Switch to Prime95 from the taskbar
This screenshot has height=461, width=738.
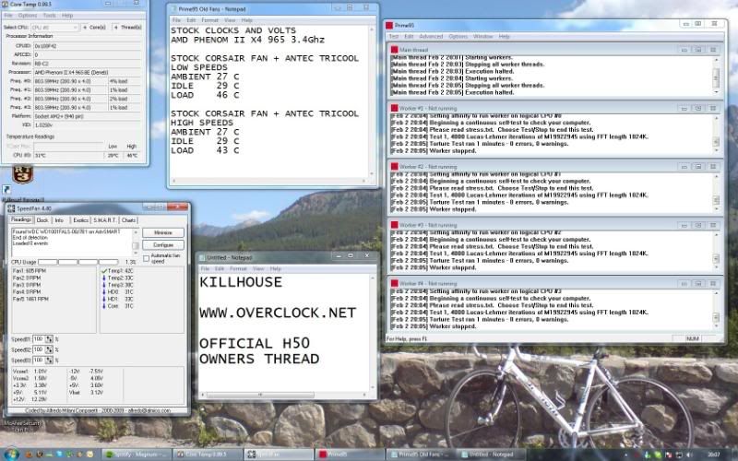(349, 455)
